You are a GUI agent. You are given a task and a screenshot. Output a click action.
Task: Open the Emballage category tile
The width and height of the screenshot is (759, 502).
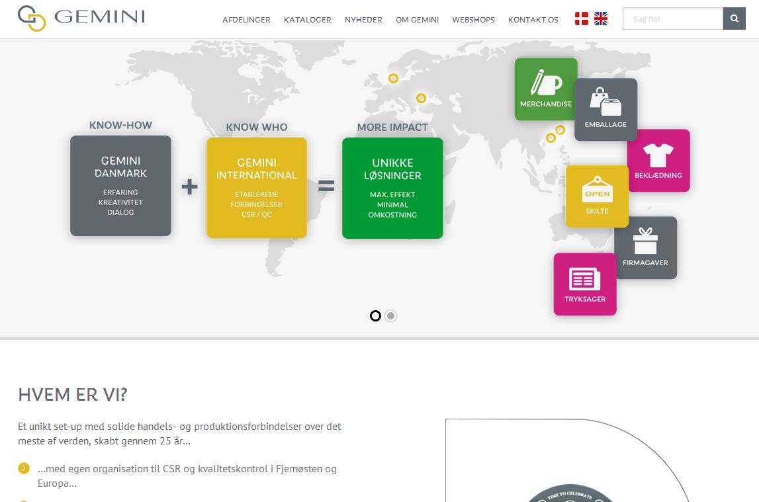[x=605, y=110]
